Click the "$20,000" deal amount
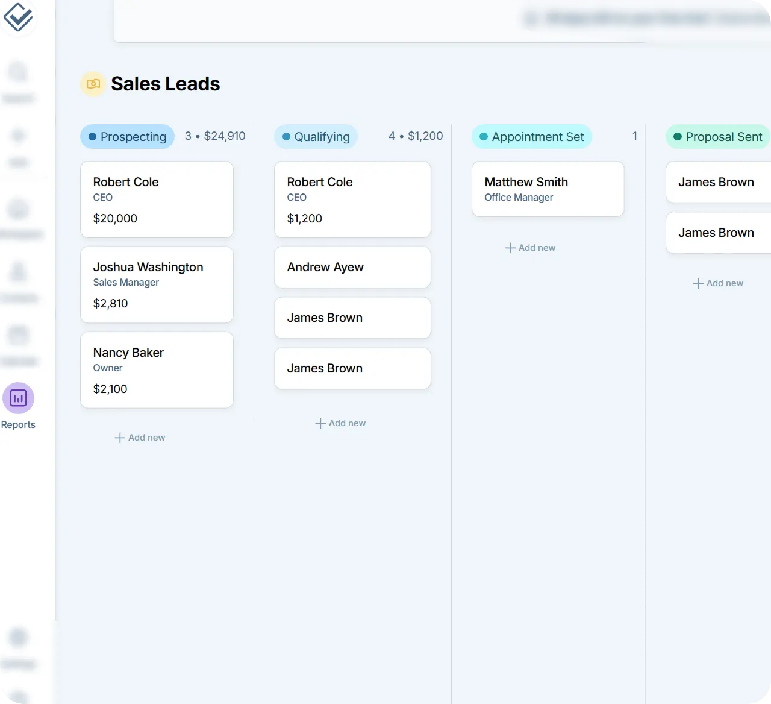 click(115, 218)
